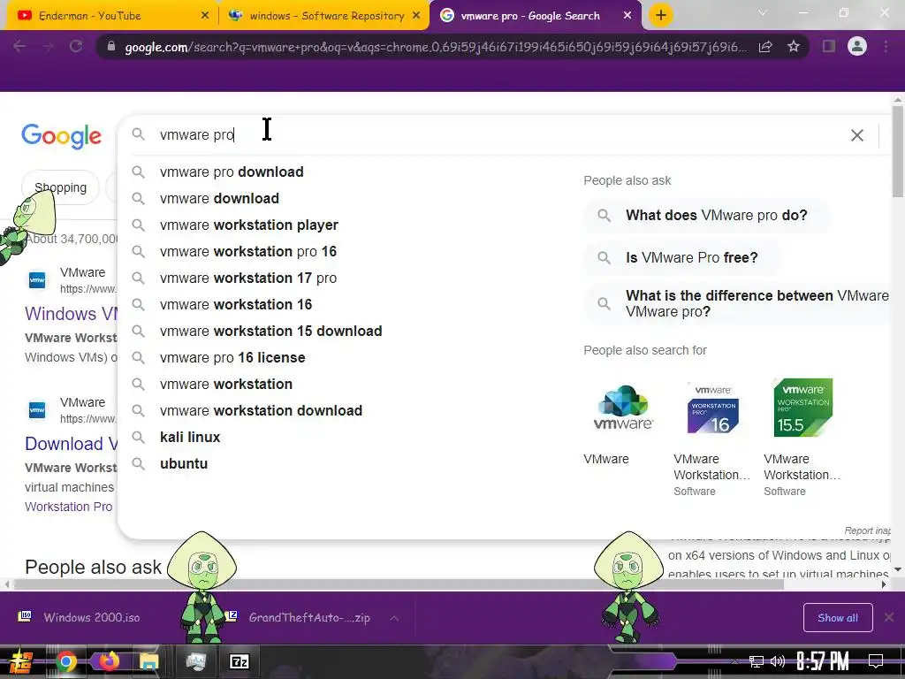
Task: Open the Windows VM result link
Action: point(71,314)
